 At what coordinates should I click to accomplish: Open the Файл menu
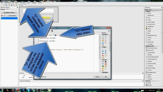(2, 3)
